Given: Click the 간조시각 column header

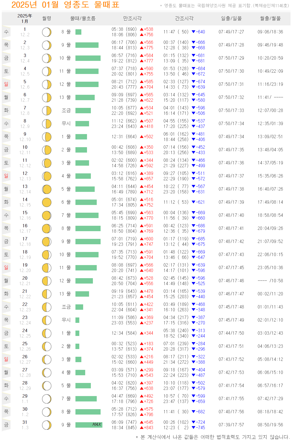Looking at the screenshot, I should click(x=184, y=18).
